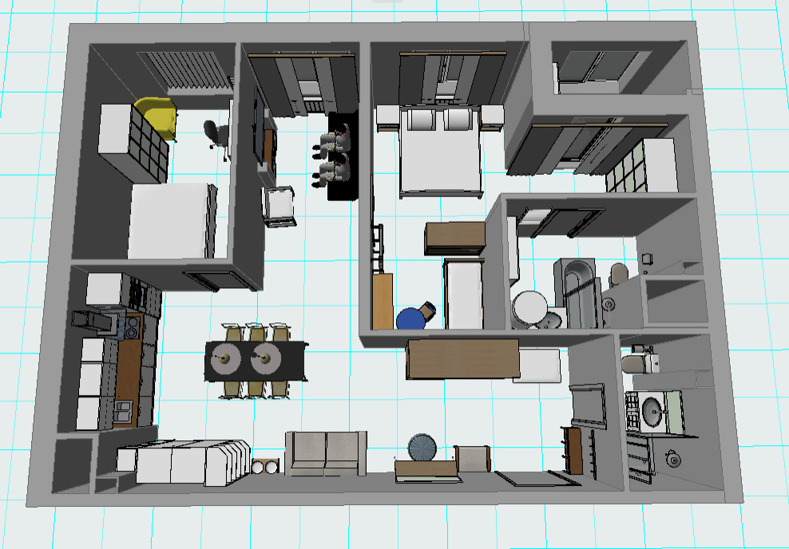The height and width of the screenshot is (549, 789).
Task: Select the white armchair near the TV
Action: [280, 206]
